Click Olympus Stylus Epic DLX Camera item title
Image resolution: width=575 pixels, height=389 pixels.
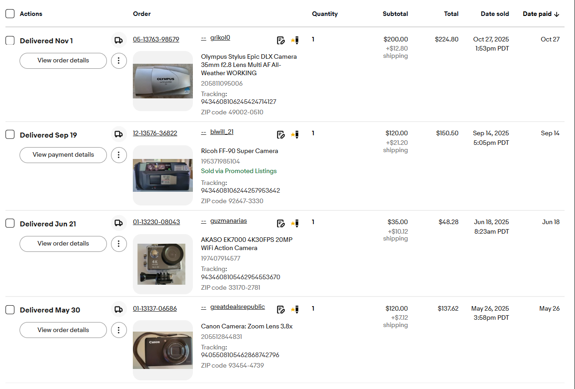pyautogui.click(x=249, y=65)
